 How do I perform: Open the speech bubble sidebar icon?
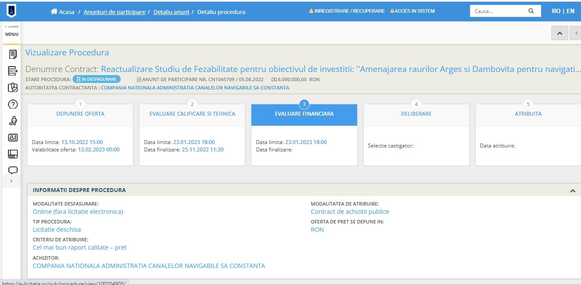point(13,170)
